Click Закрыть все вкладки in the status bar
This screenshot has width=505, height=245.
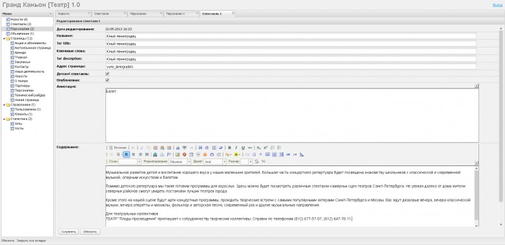(31, 241)
